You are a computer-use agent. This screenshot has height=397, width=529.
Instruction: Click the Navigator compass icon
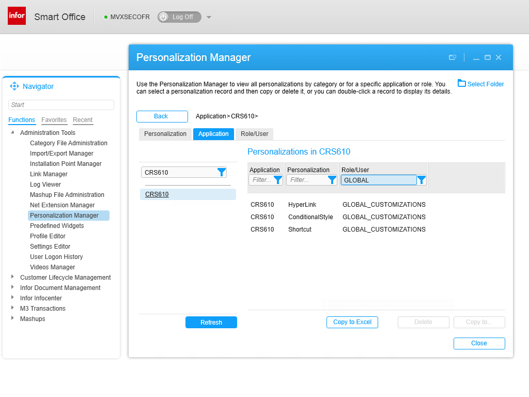[x=14, y=86]
